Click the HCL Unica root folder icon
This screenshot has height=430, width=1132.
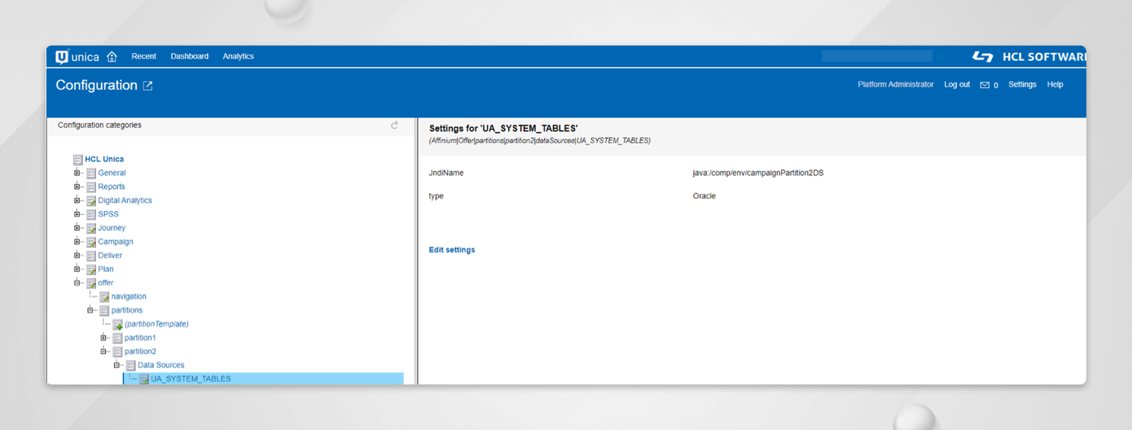click(x=78, y=160)
